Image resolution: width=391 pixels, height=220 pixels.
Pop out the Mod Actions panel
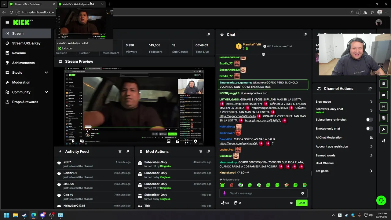click(x=208, y=152)
